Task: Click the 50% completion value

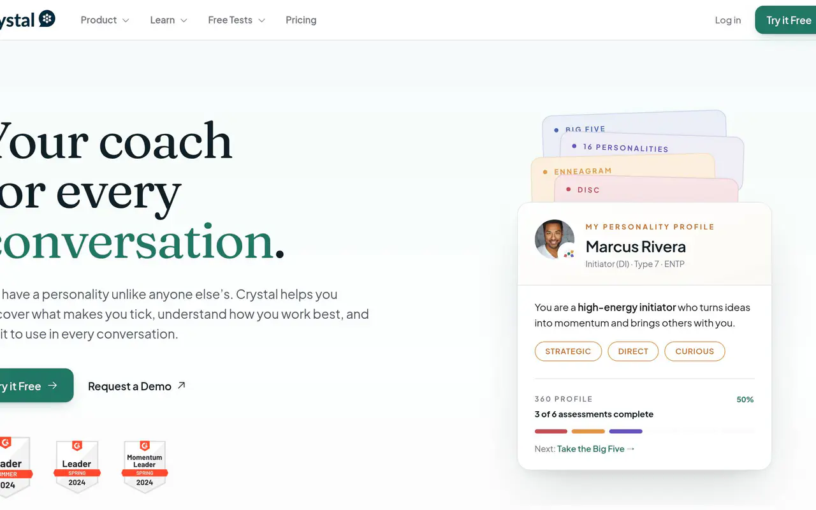Action: [x=745, y=400]
